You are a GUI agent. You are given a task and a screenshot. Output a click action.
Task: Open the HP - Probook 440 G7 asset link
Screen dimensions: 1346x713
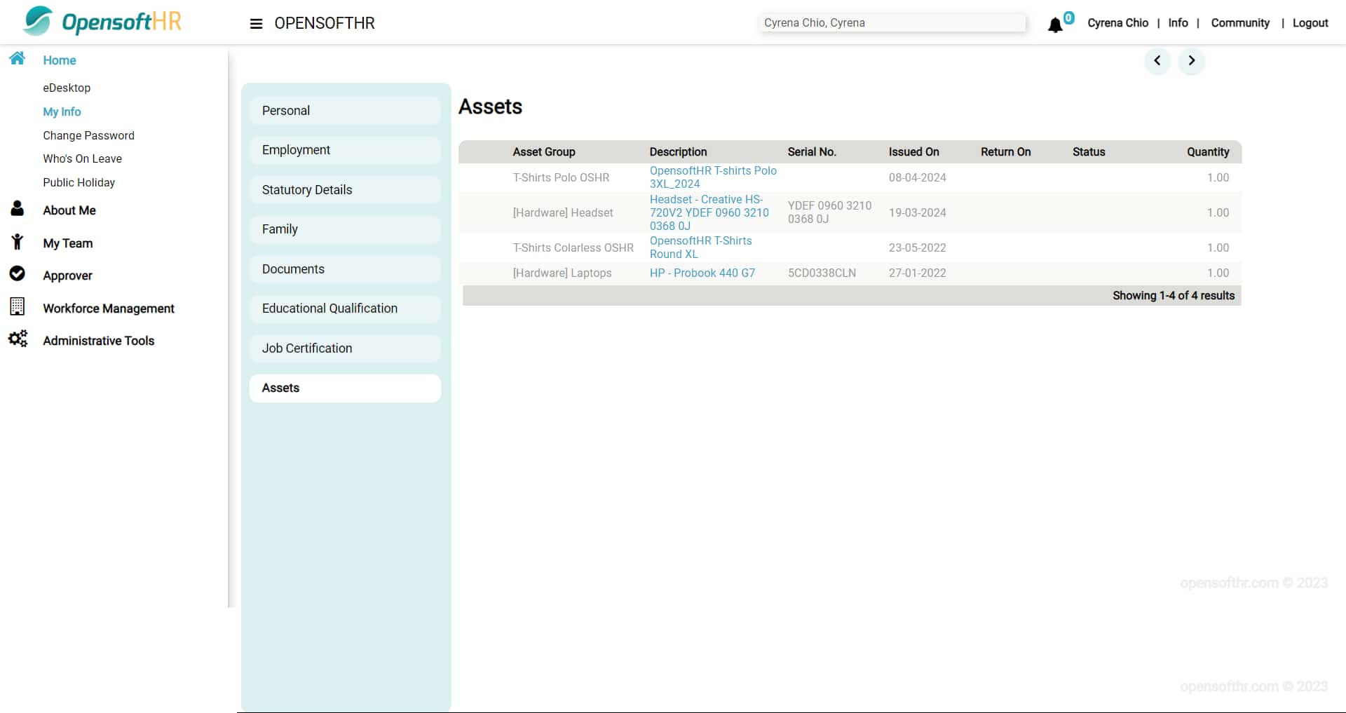[x=702, y=273]
